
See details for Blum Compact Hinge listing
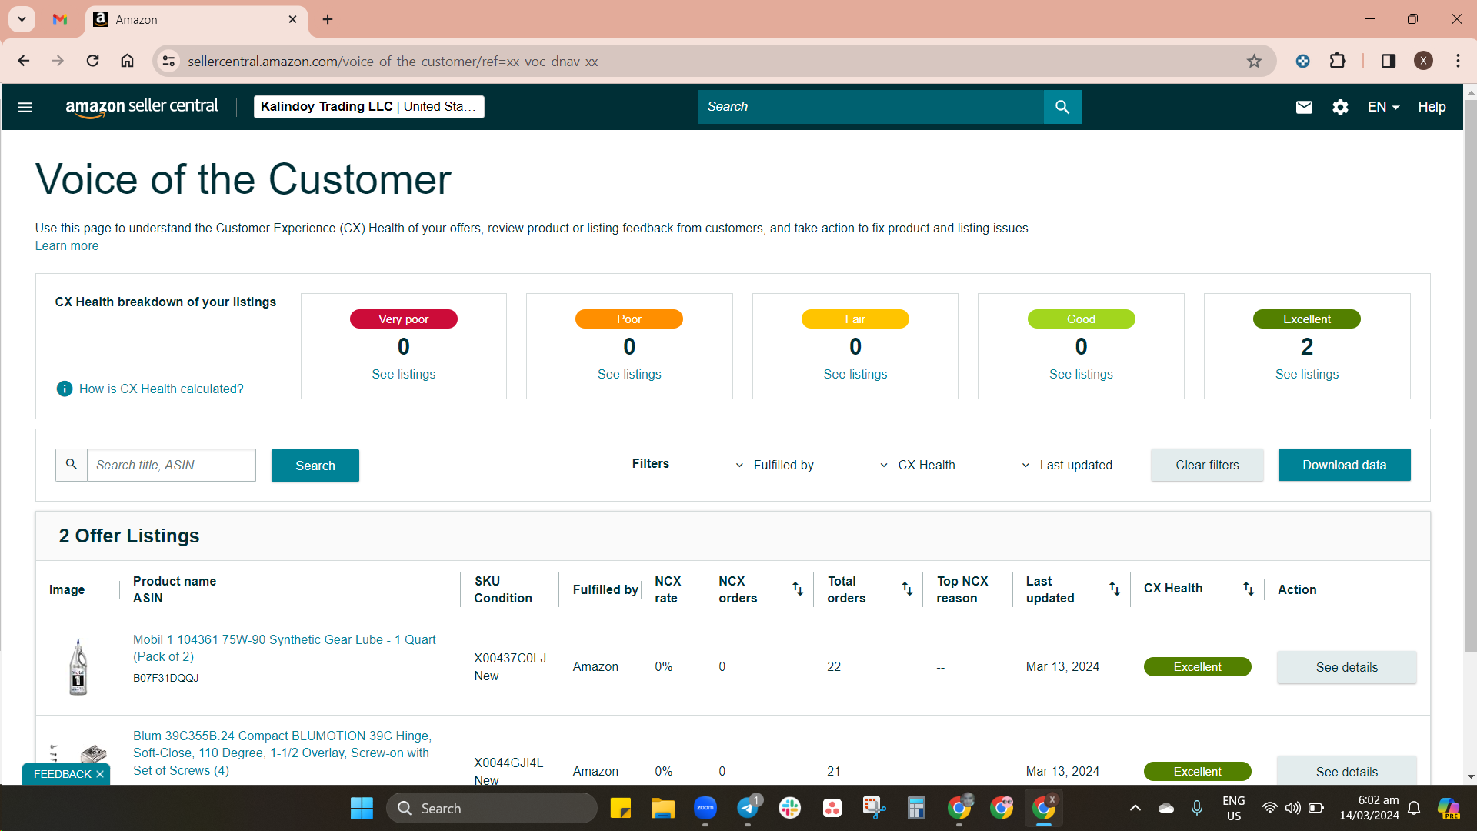click(1346, 771)
